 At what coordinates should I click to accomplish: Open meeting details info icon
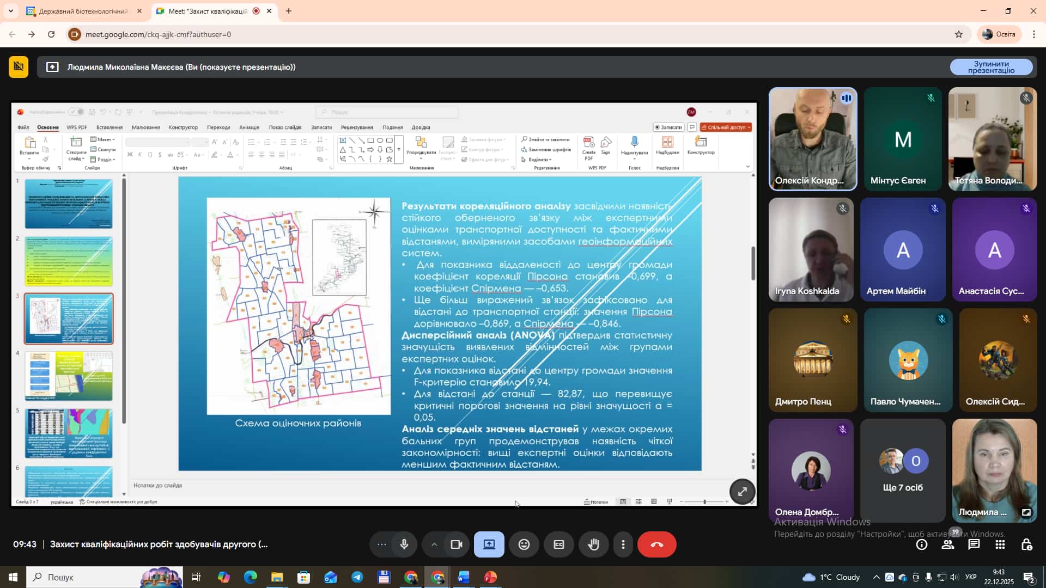[922, 544]
